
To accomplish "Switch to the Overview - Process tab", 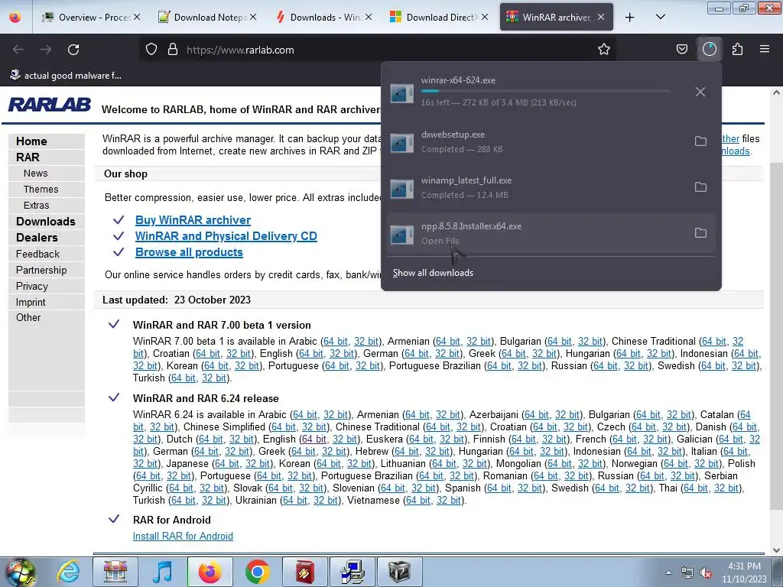I will click(90, 17).
